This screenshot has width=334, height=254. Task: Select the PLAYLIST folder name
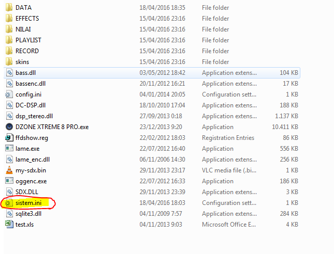(x=28, y=40)
